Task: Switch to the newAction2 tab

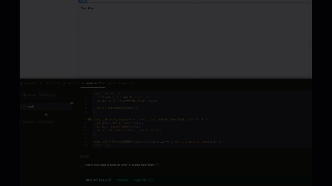Action: tap(93, 83)
